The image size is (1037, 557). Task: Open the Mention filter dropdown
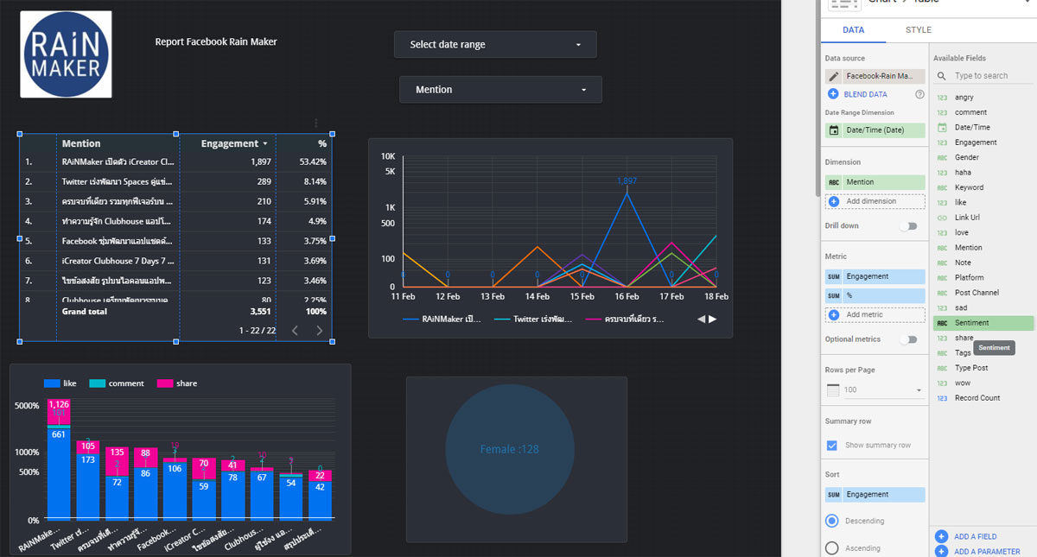(x=500, y=90)
